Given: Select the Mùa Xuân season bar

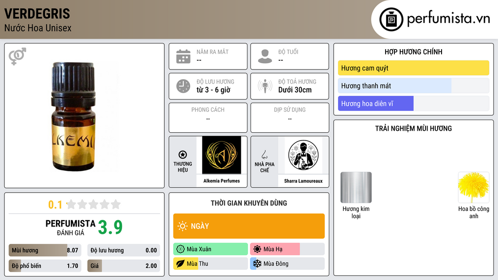Looking at the screenshot, I should tap(211, 249).
